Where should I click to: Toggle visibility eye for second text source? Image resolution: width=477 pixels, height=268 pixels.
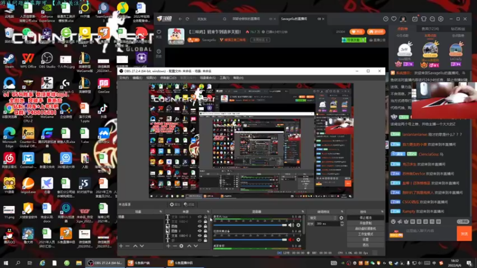tap(200, 222)
